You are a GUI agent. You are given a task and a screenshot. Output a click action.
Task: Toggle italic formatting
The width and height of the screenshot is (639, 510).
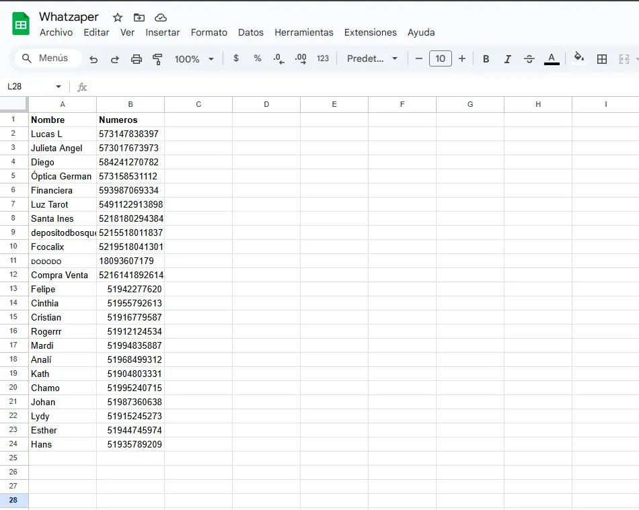pyautogui.click(x=507, y=59)
